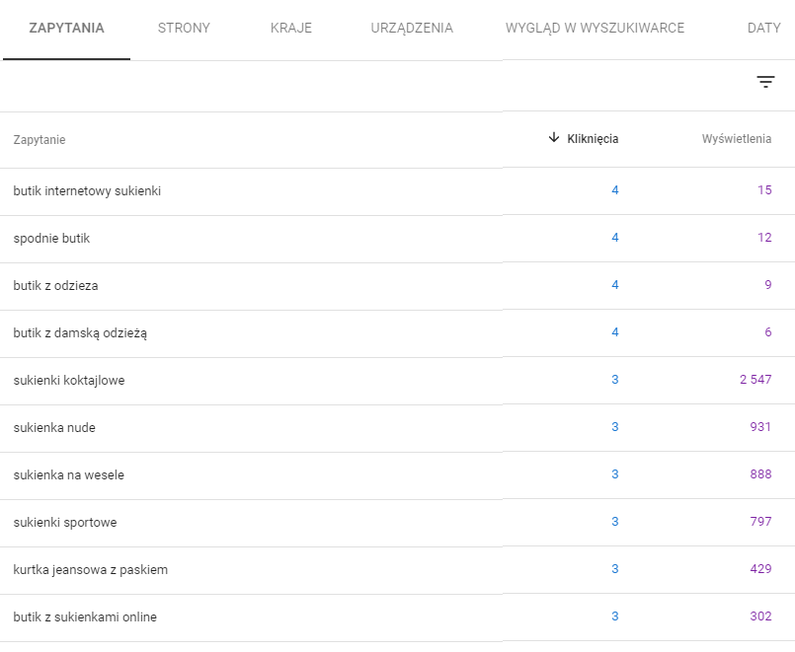The height and width of the screenshot is (652, 795).
Task: Open the 'spodnie butik' query row
Action: (x=51, y=238)
